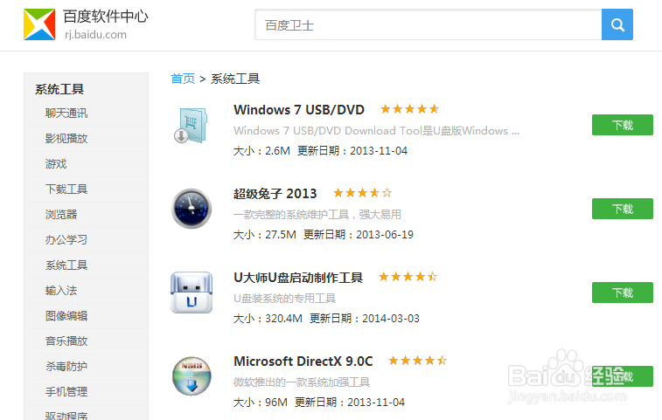Image resolution: width=662 pixels, height=420 pixels.
Task: Open the Windows 7 USB/DVD app icon
Action: pyautogui.click(x=192, y=125)
